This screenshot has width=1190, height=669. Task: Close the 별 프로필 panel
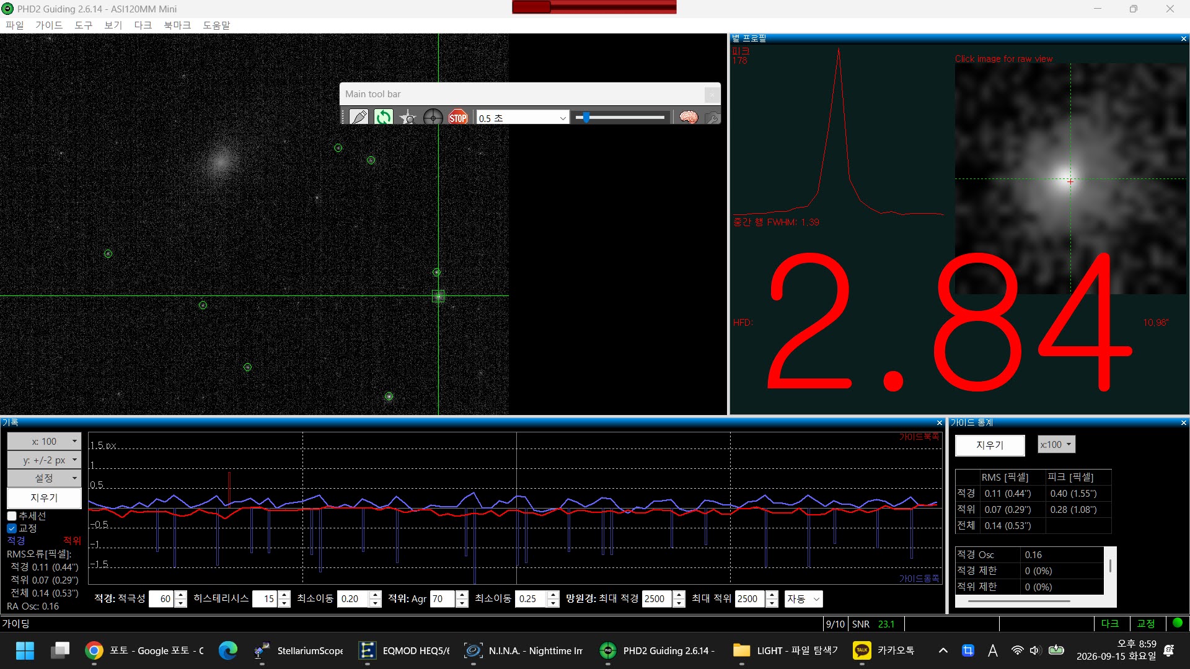click(1183, 38)
